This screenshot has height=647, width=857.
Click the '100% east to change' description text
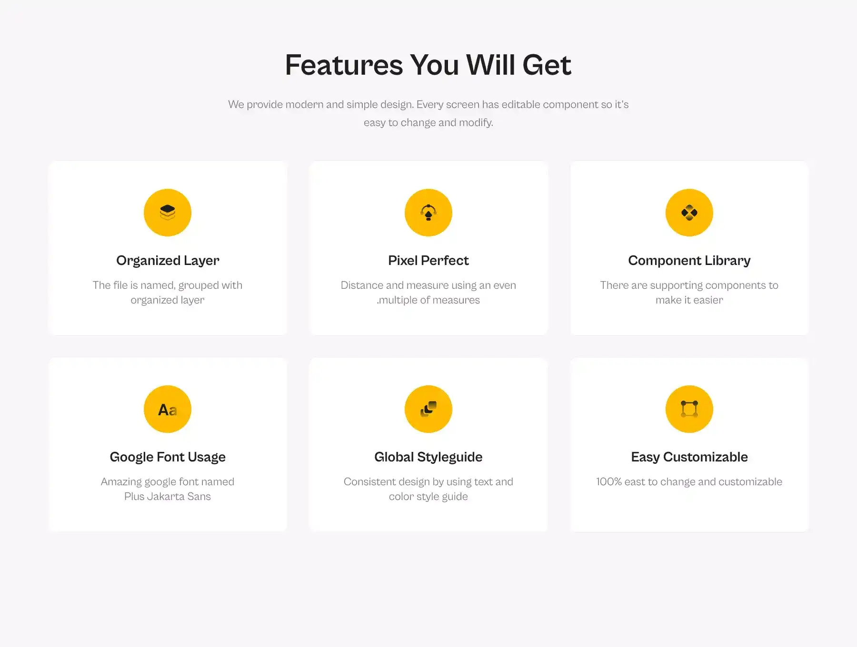tap(689, 482)
